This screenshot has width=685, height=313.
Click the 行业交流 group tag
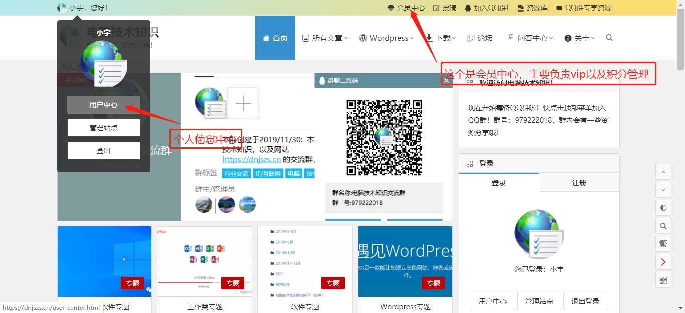[x=237, y=174]
